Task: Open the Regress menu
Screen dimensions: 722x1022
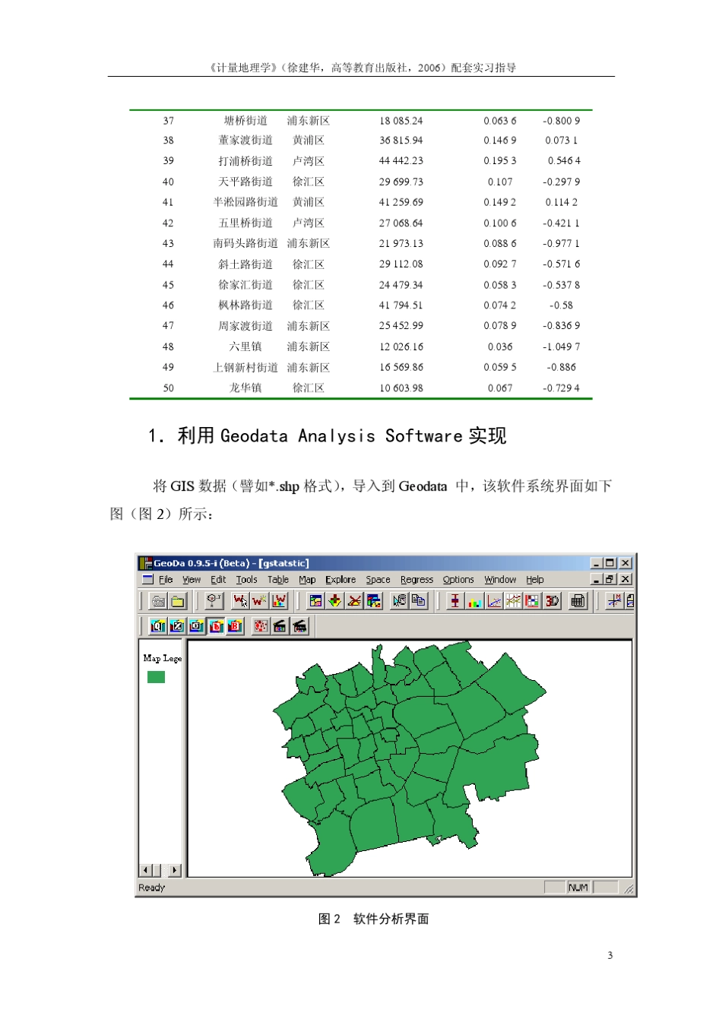Action: 416,580
